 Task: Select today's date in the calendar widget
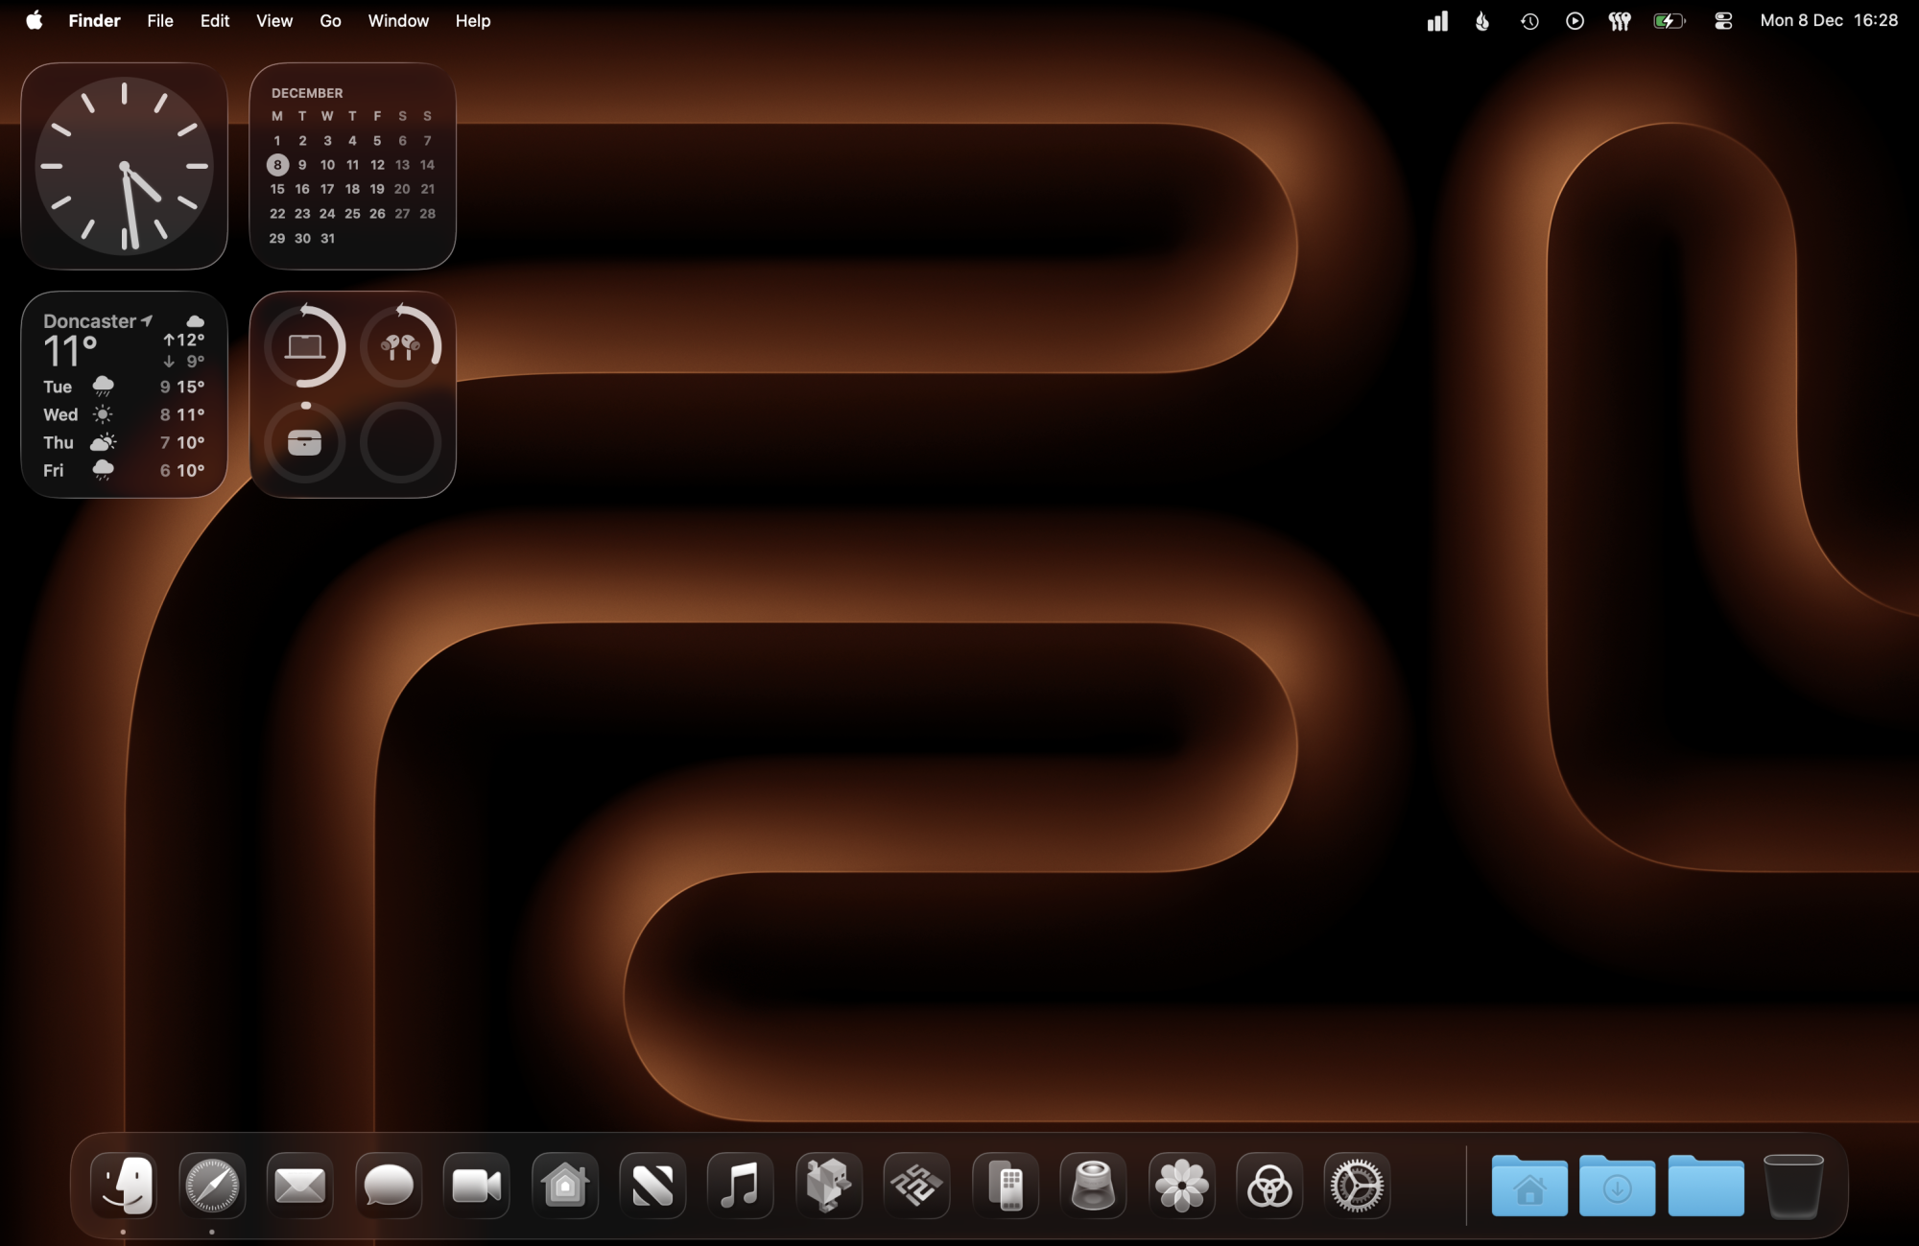277,164
